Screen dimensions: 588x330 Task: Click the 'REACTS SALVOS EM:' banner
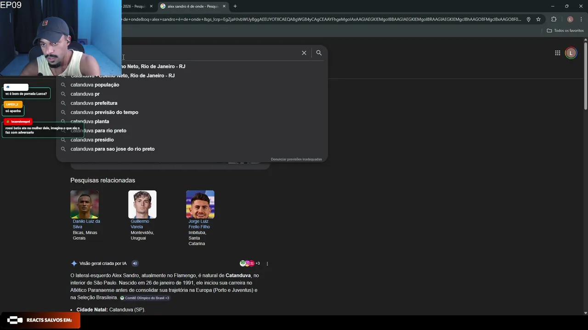40,320
